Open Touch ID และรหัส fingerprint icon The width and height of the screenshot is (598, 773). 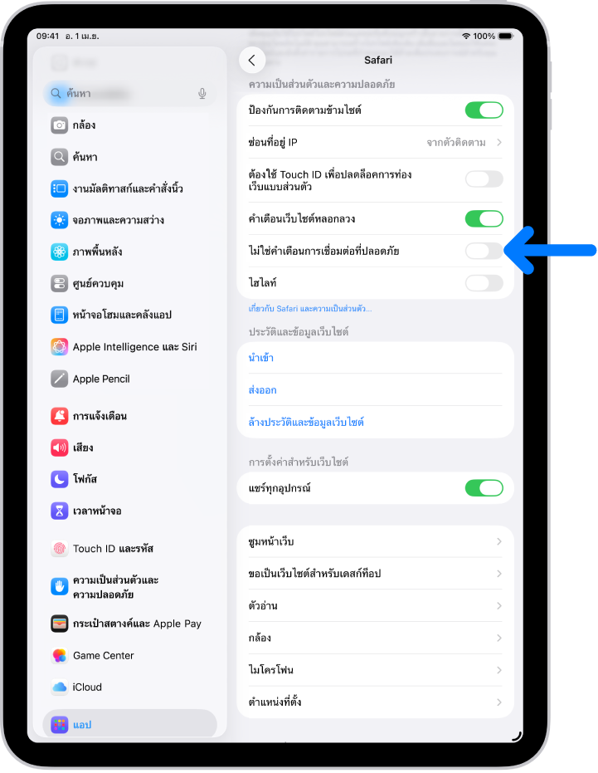[x=59, y=549]
